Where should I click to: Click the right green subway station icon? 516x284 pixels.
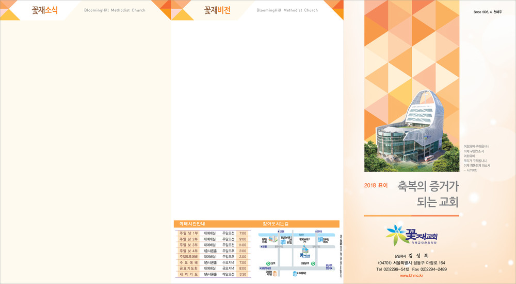point(313,263)
